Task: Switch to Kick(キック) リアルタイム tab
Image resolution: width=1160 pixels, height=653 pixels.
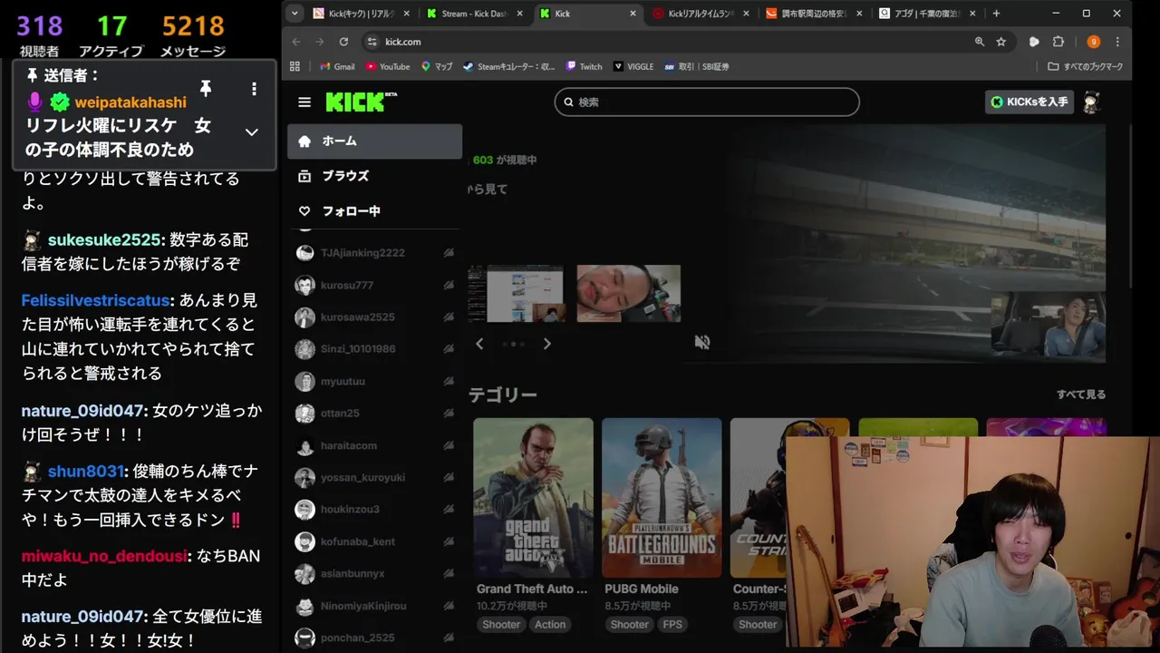Action: (361, 14)
